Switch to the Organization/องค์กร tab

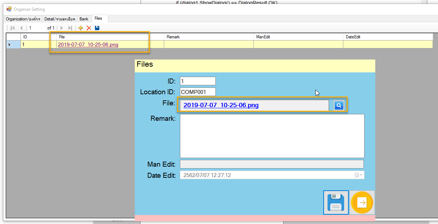pos(23,19)
